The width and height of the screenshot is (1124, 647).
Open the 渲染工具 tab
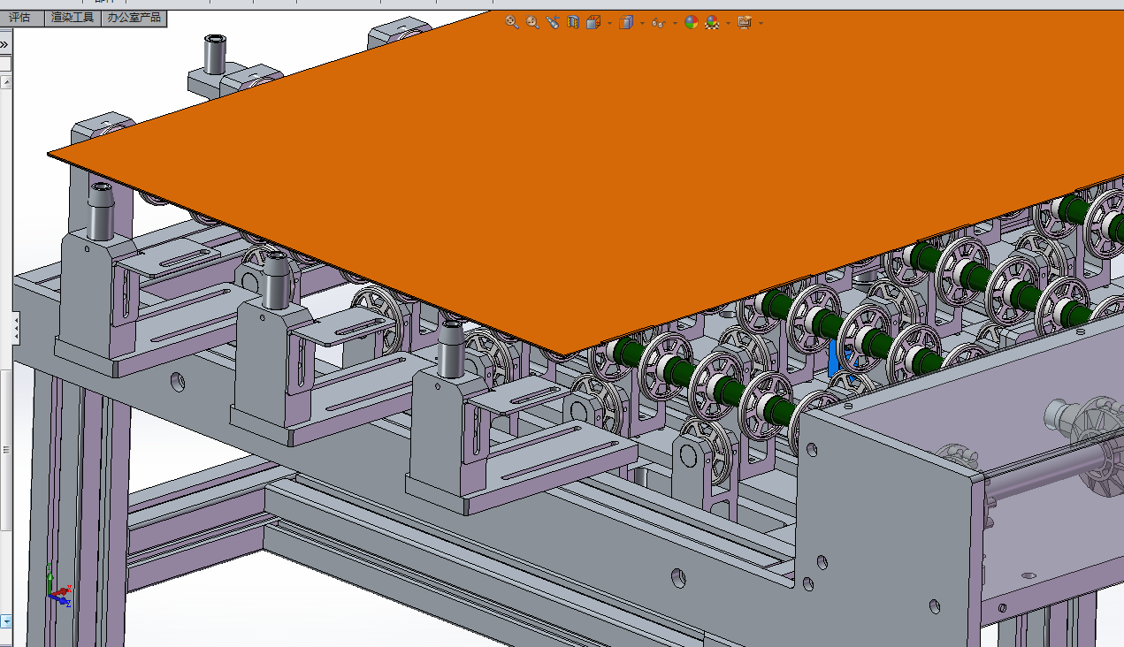coord(73,17)
